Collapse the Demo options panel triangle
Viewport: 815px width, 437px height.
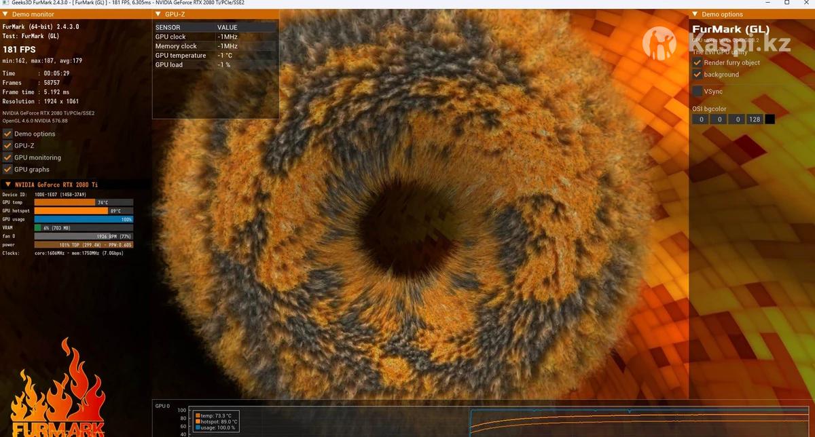tap(695, 14)
